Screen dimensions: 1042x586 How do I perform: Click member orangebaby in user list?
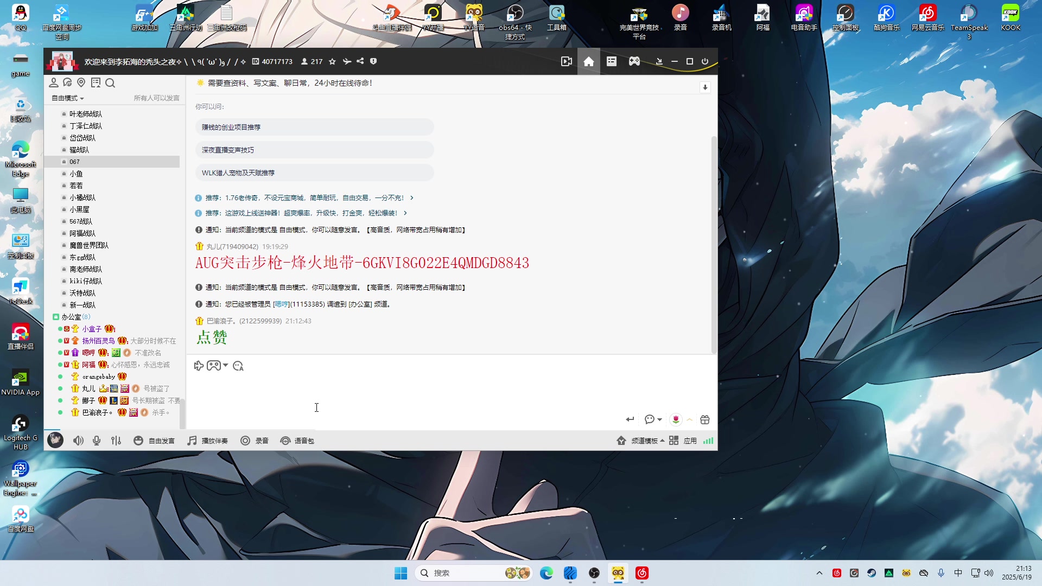[x=98, y=377]
